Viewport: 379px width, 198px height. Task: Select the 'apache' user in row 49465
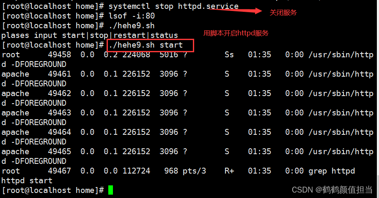[x=15, y=152]
